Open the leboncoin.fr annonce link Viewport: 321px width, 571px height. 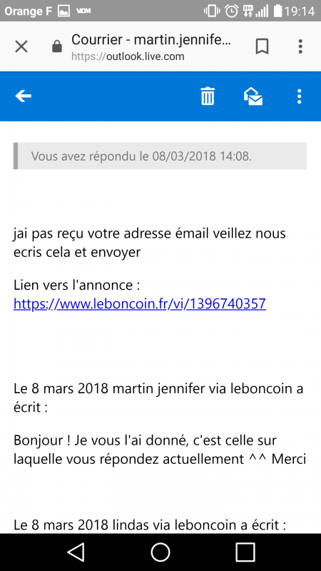pyautogui.click(x=140, y=303)
